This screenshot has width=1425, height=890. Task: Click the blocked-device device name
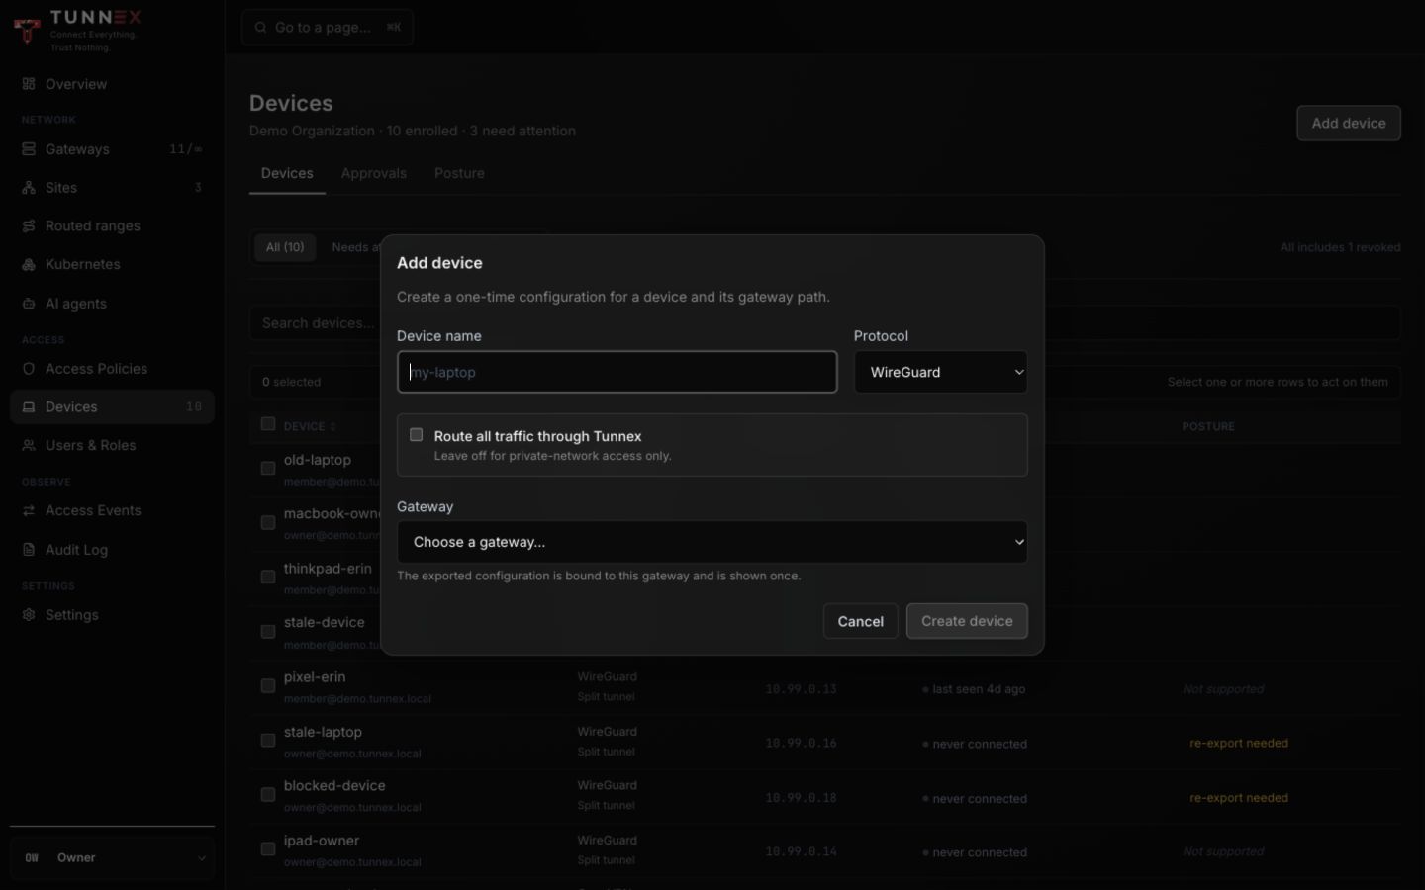point(334,786)
